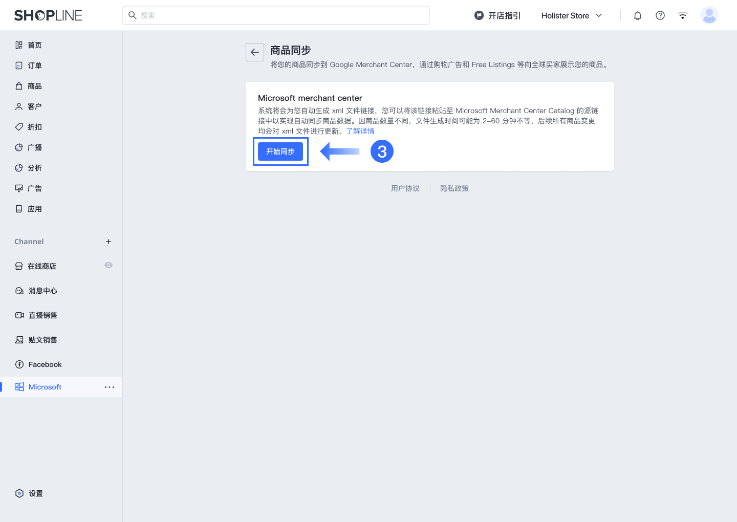The height and width of the screenshot is (522, 737).
Task: Open the 了解详情 learn more link
Action: (x=360, y=131)
